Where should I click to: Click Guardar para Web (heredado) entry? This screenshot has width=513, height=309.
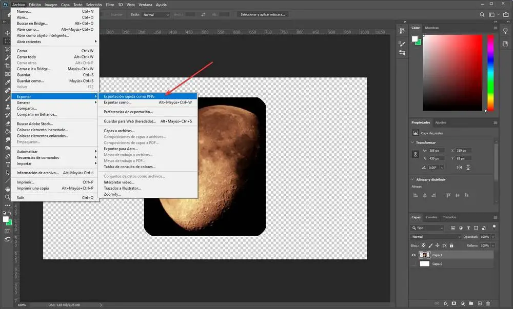tap(129, 121)
